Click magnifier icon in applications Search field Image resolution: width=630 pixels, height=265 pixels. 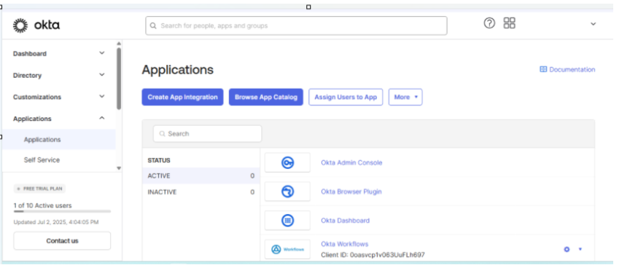click(x=163, y=134)
